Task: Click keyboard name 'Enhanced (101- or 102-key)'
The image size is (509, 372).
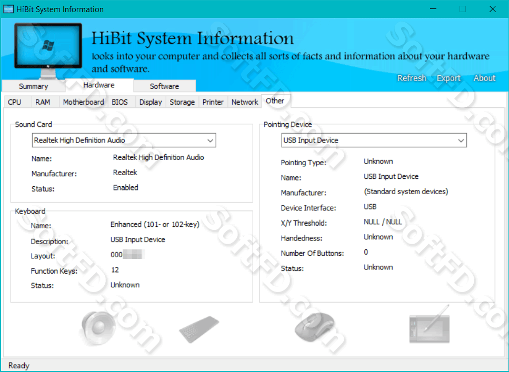Action: click(155, 224)
